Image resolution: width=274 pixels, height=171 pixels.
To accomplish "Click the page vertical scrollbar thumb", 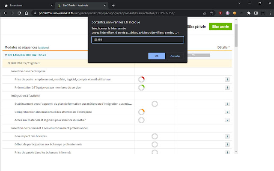I will coord(236,35).
